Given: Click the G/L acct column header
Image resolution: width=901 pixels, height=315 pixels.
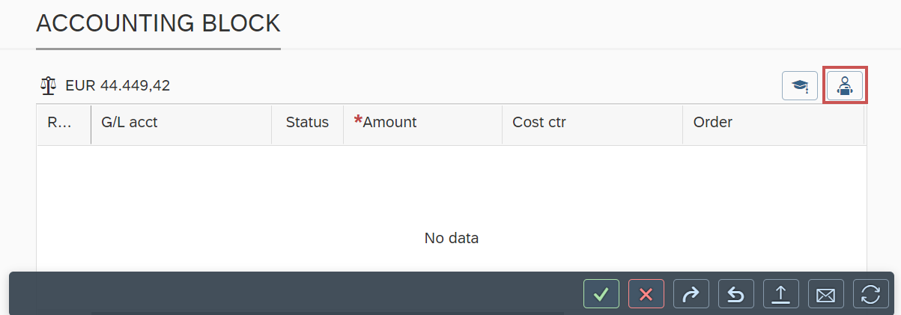Looking at the screenshot, I should click(130, 123).
